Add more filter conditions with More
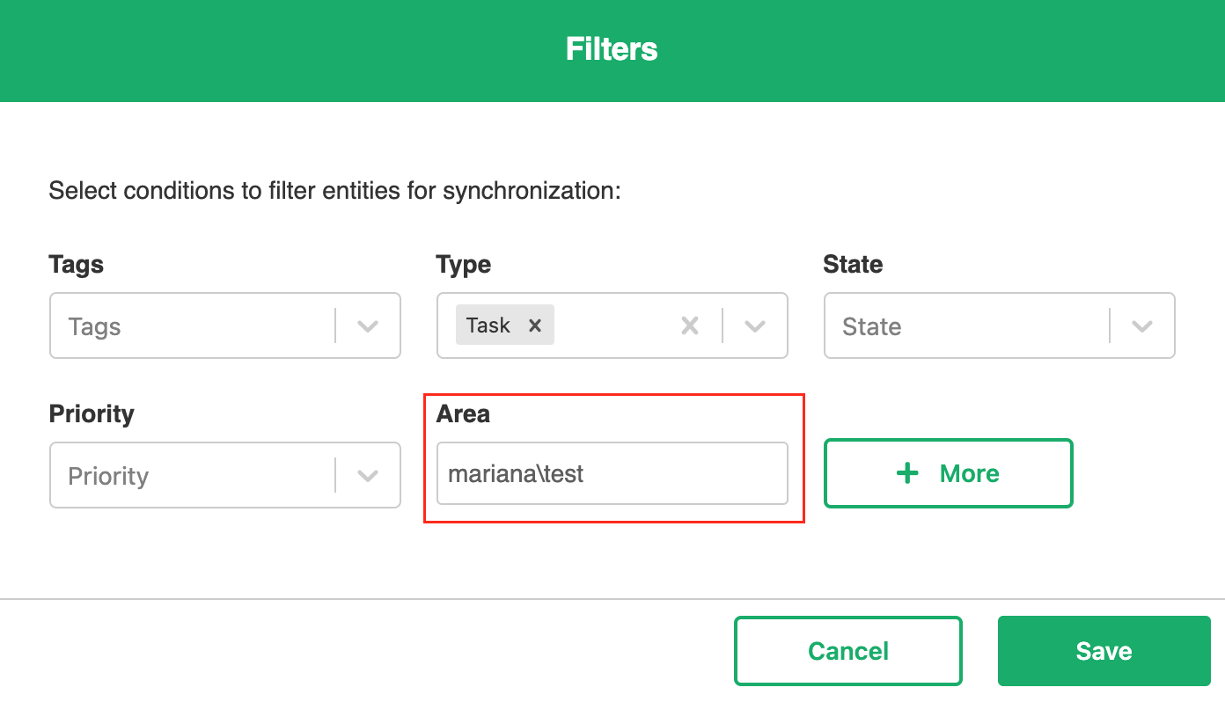This screenshot has height=702, width=1225. pyautogui.click(x=948, y=473)
